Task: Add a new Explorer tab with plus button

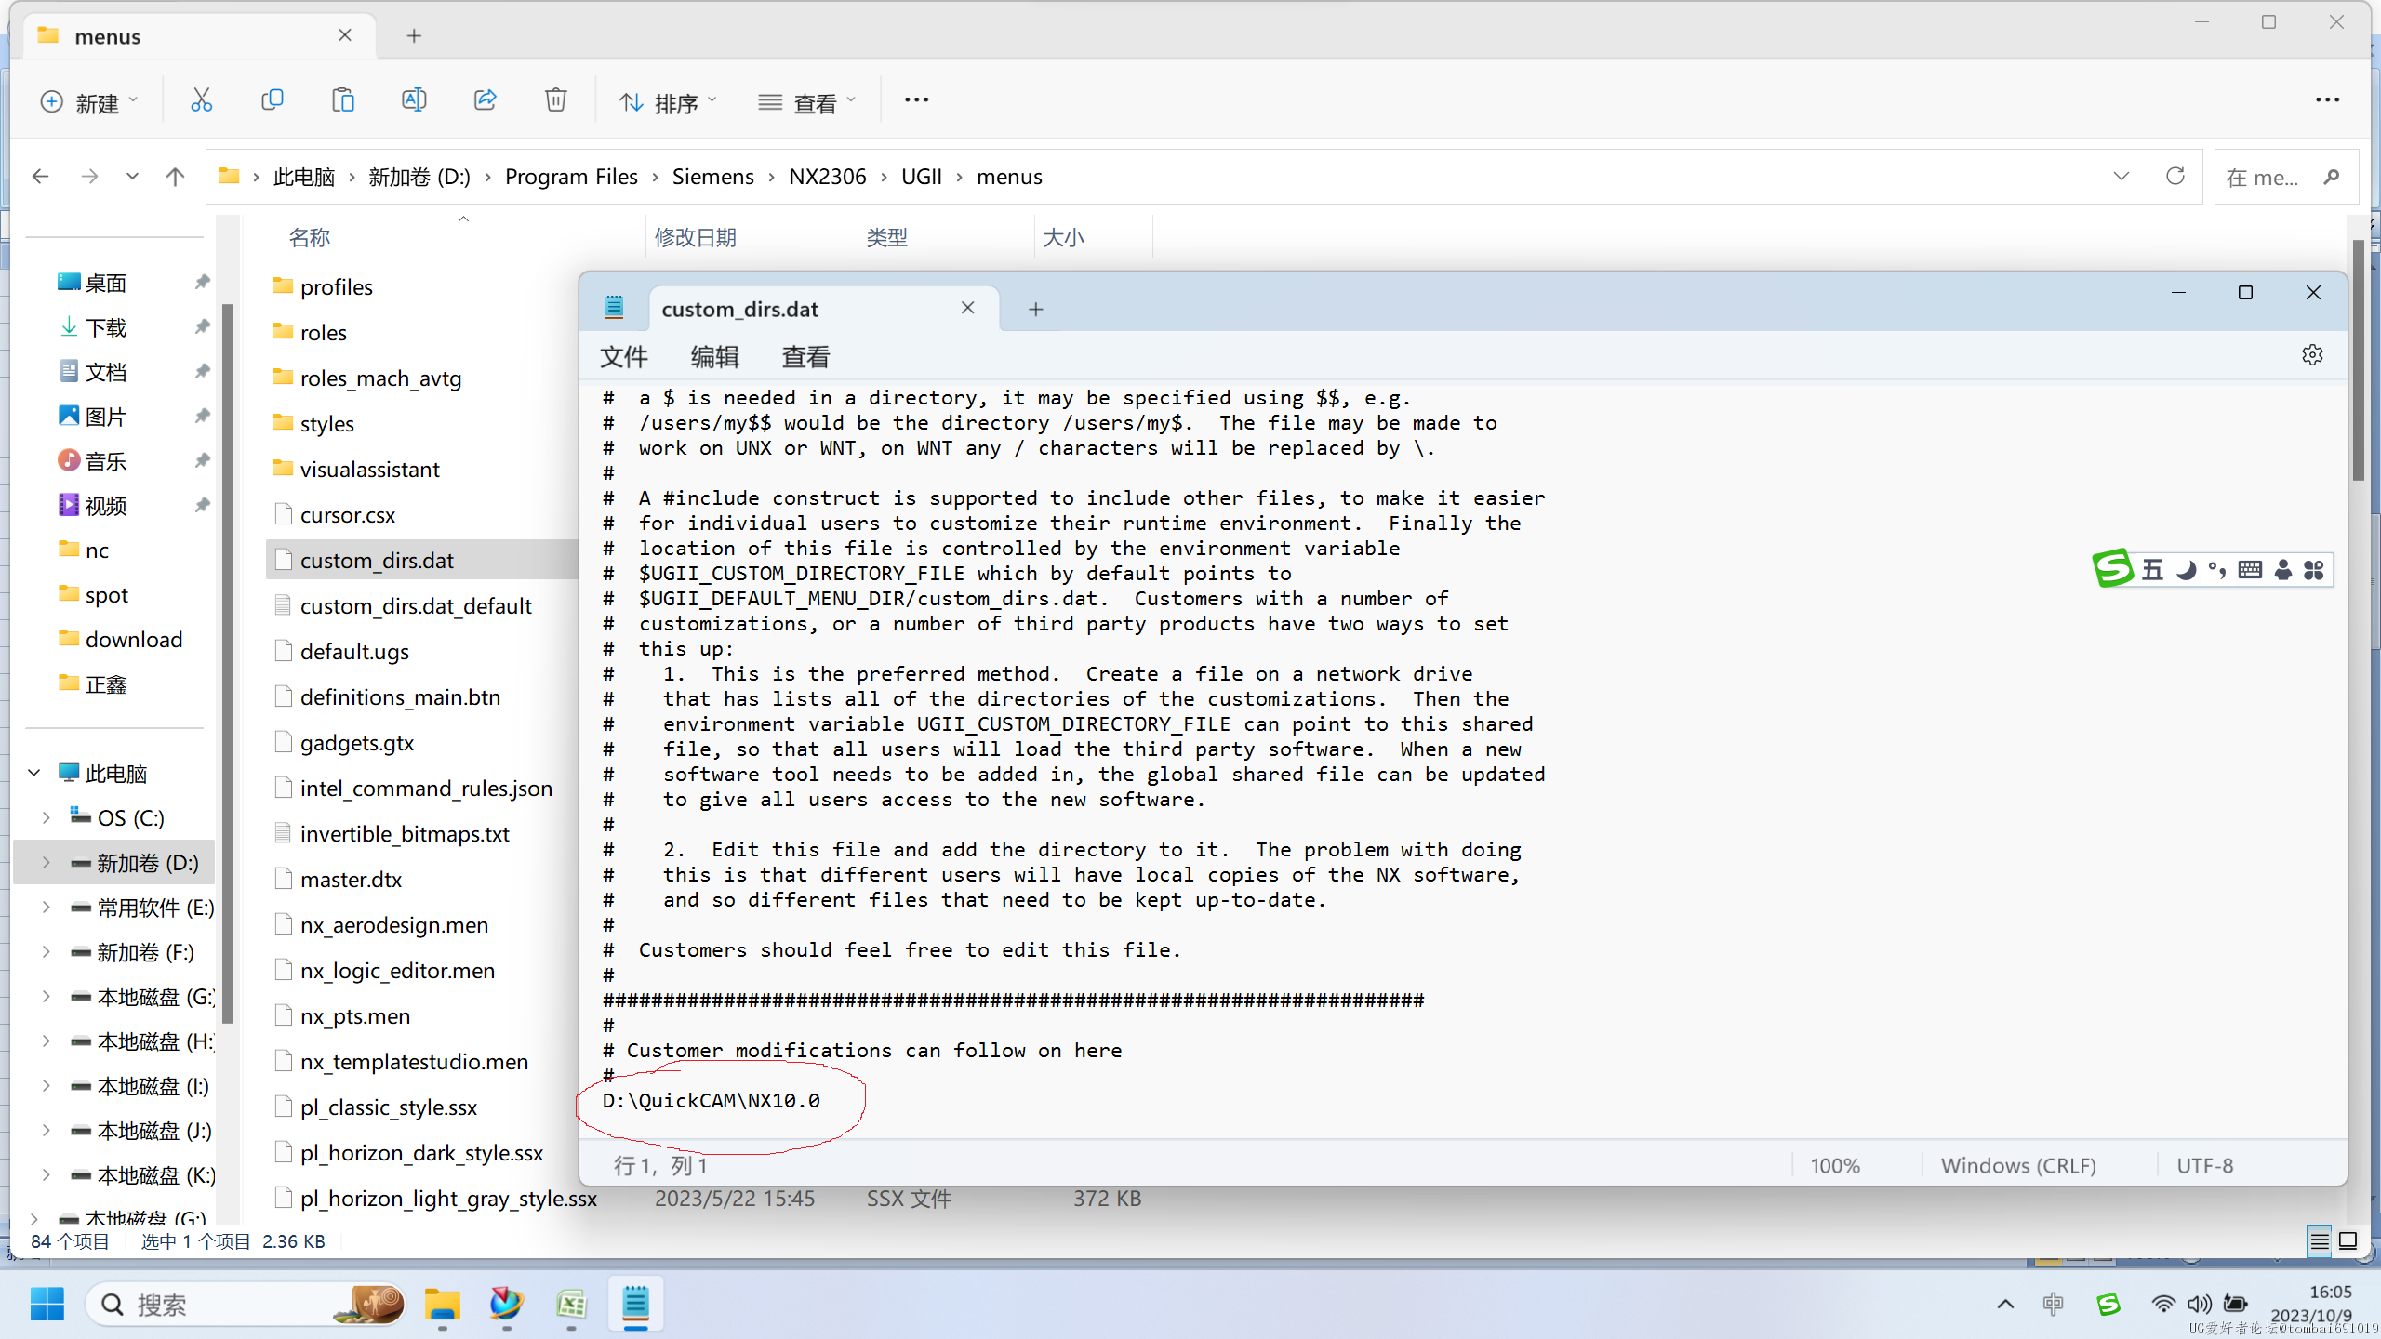Action: point(414,35)
